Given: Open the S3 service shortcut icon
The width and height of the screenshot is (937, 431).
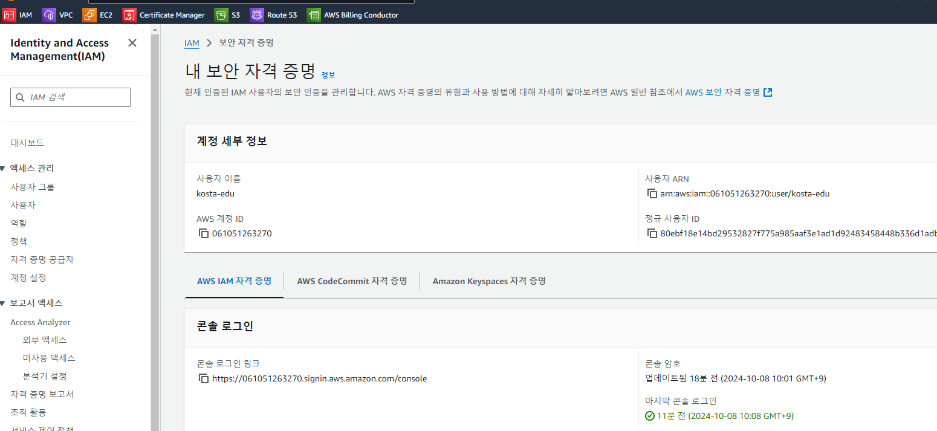Looking at the screenshot, I should (x=221, y=15).
